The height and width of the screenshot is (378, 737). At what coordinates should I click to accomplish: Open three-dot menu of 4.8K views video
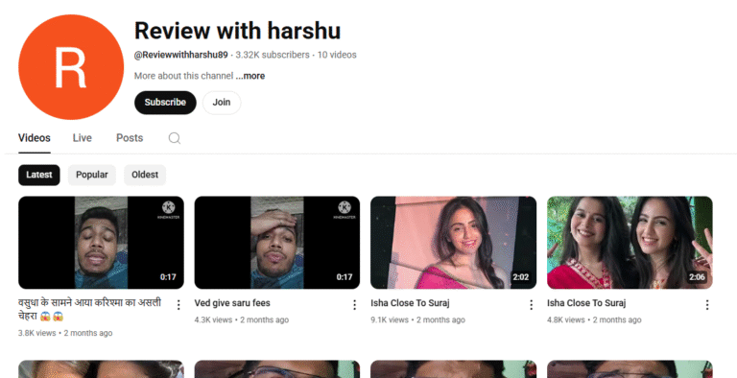(x=707, y=305)
